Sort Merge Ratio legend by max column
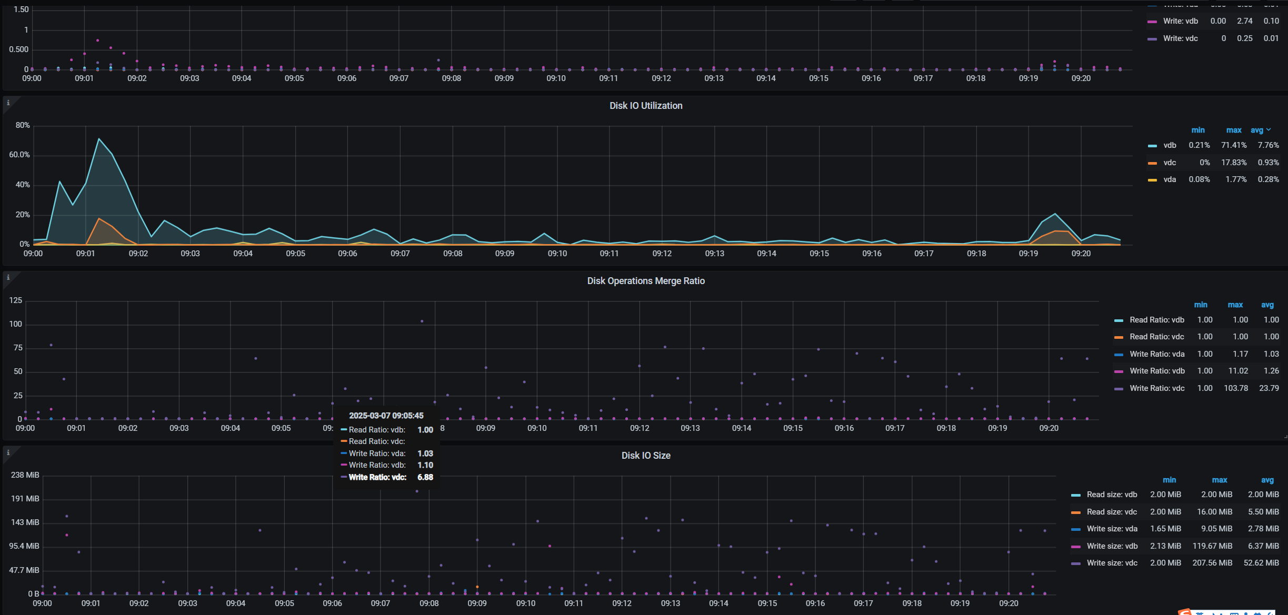 tap(1235, 305)
